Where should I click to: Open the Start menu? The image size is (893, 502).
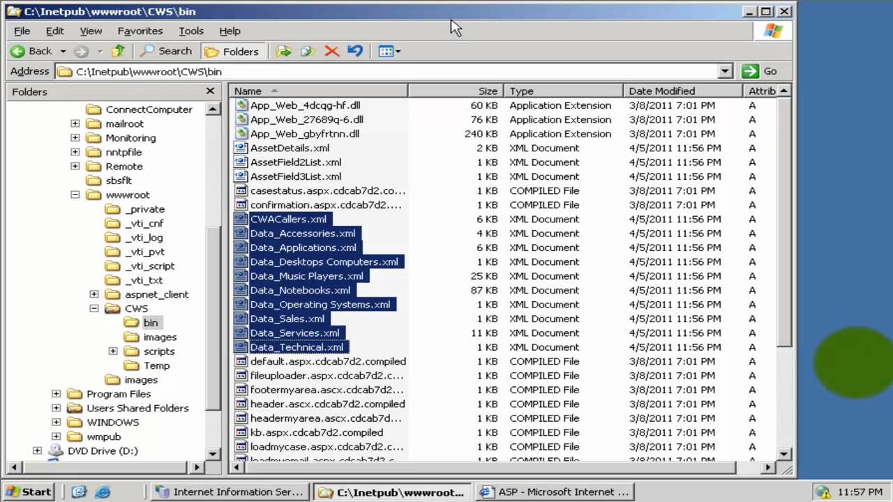click(29, 492)
